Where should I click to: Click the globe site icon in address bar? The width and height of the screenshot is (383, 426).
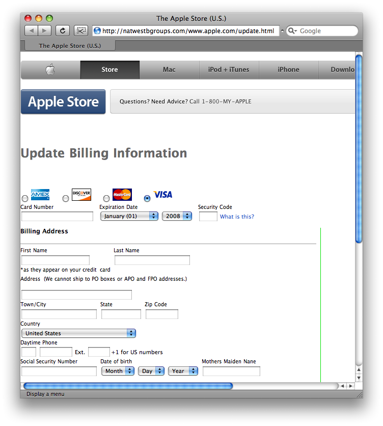click(x=97, y=31)
